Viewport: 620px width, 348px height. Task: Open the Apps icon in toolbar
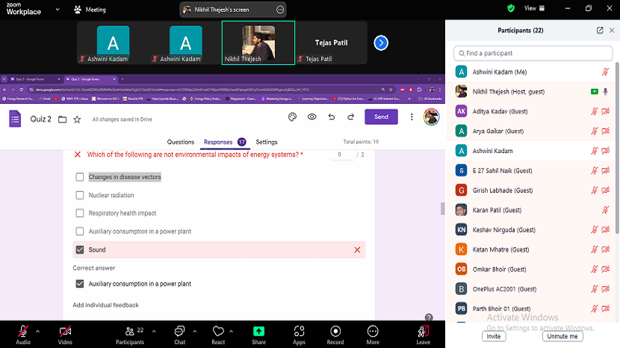[299, 331]
